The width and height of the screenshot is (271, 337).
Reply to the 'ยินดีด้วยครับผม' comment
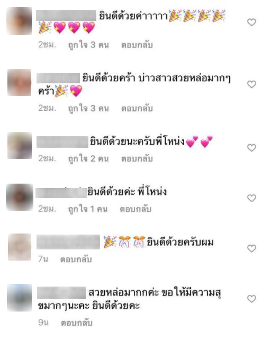[x=76, y=260]
